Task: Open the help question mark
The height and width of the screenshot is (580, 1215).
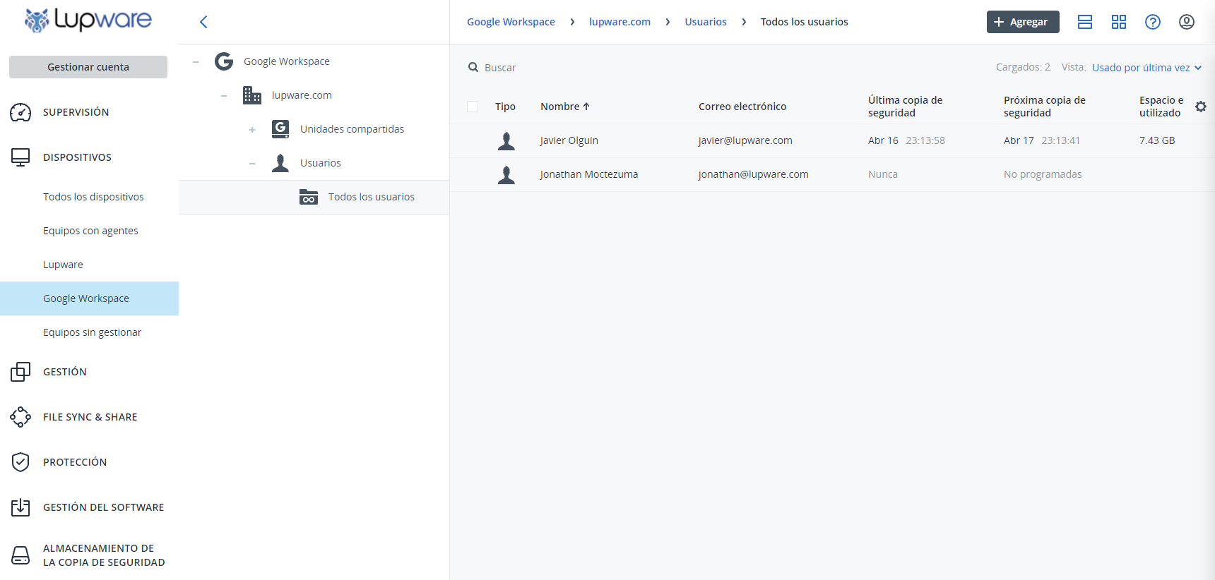Action: pos(1153,22)
